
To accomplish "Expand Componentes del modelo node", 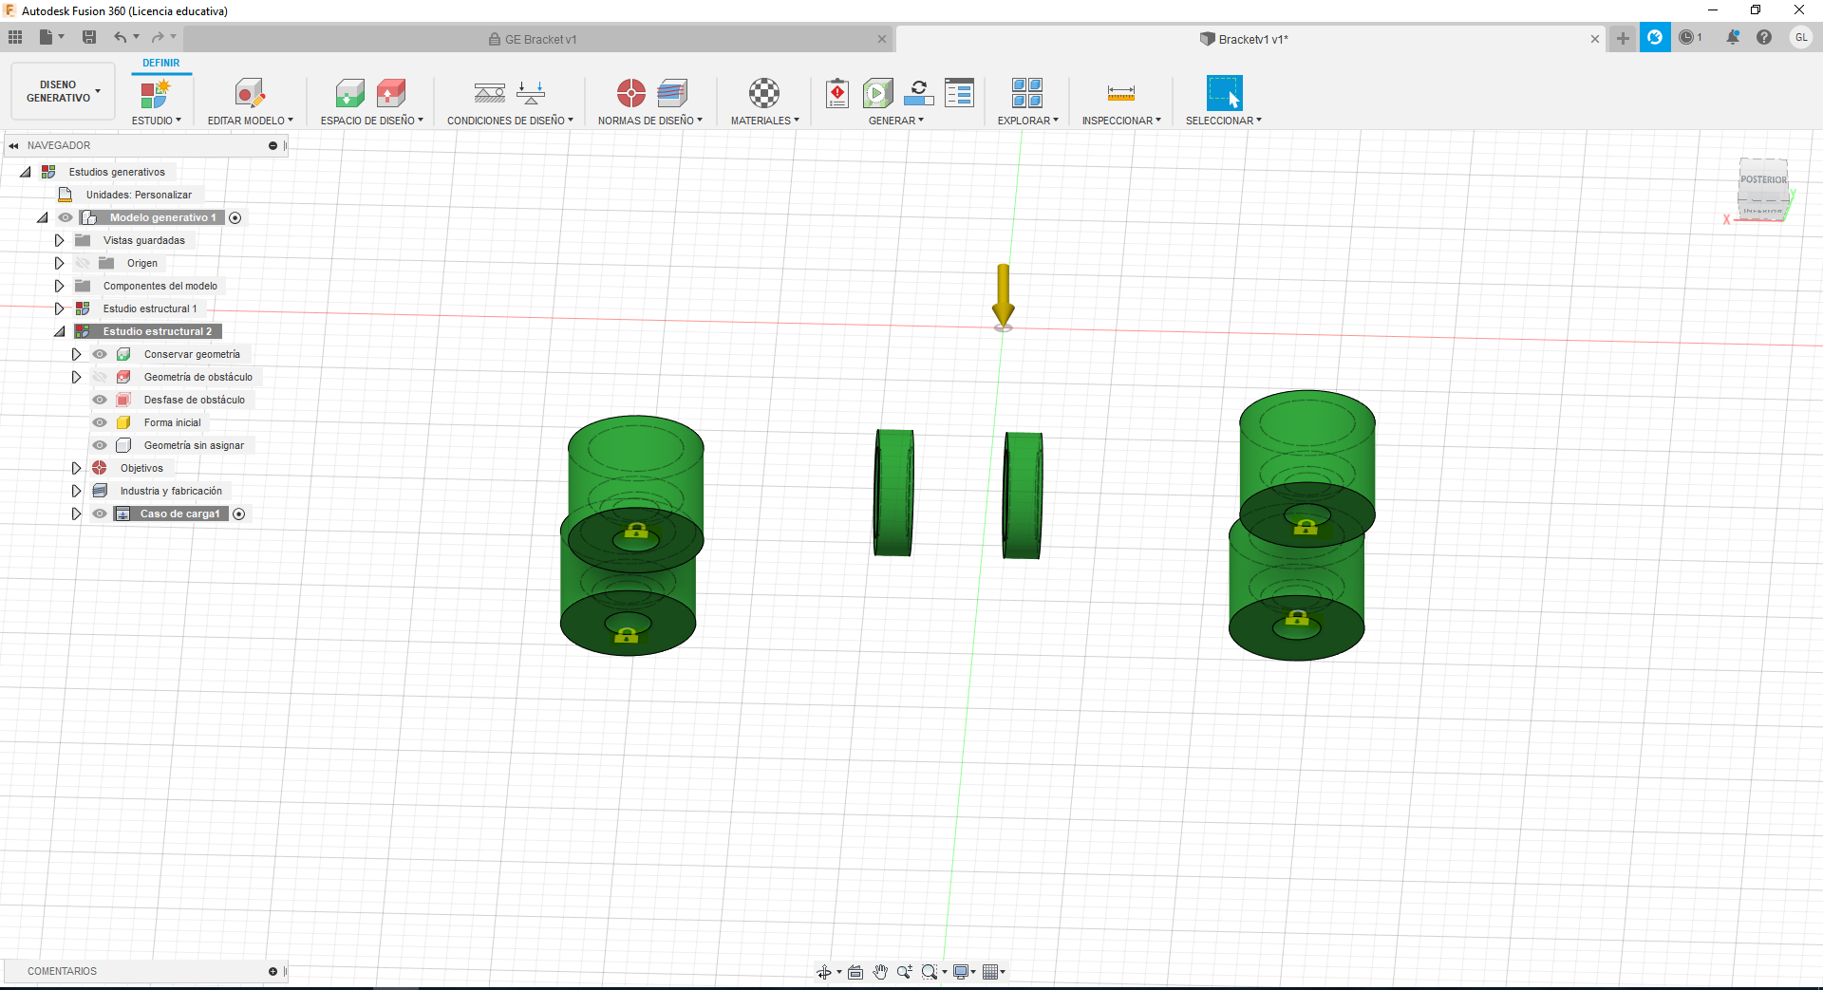I will 59,286.
